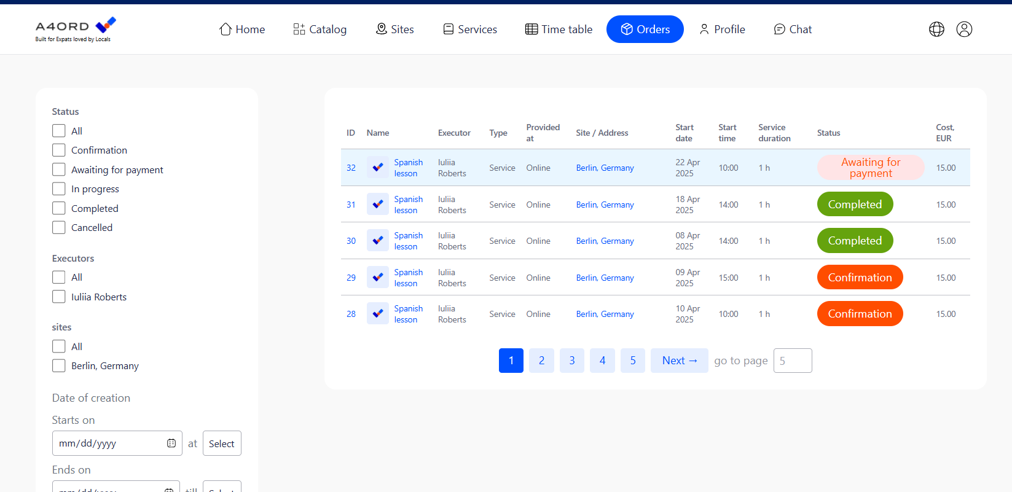Click Confirmation status badge on order 29

pyautogui.click(x=860, y=277)
